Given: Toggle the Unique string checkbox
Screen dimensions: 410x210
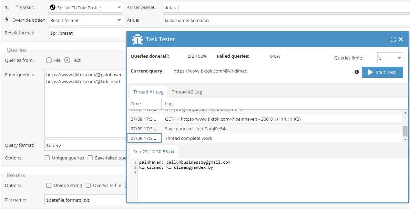Looking at the screenshot, I should click(x=49, y=185).
